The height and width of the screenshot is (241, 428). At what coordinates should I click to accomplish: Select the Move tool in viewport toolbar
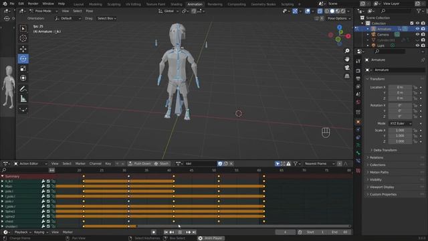[x=23, y=49]
